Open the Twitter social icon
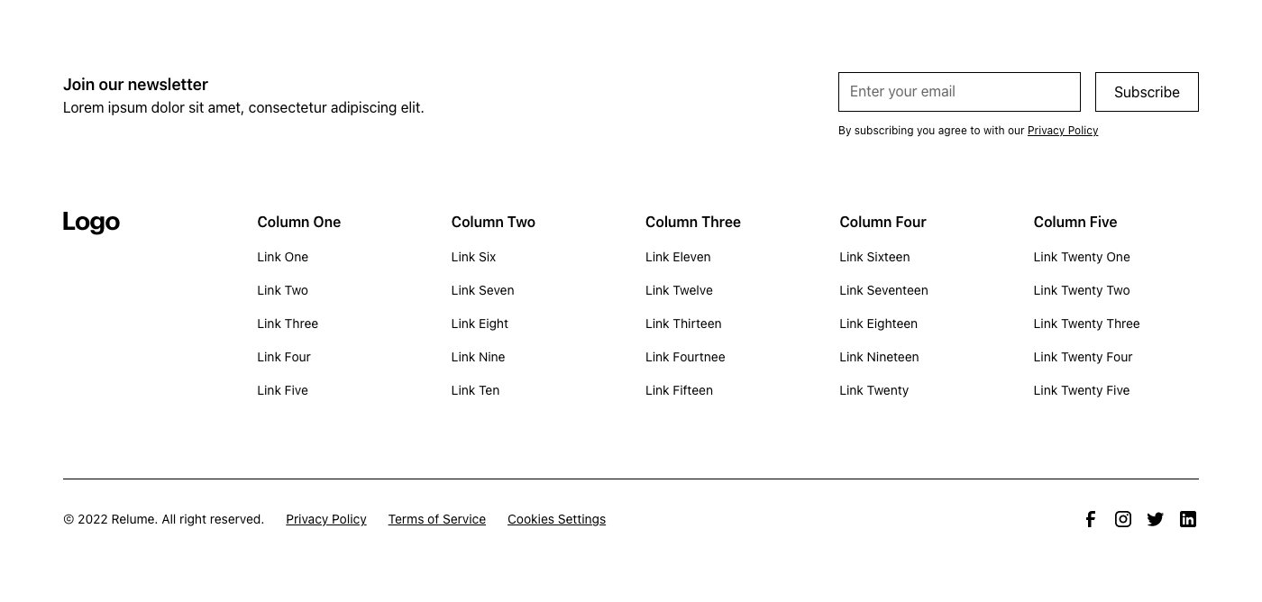 pos(1155,519)
